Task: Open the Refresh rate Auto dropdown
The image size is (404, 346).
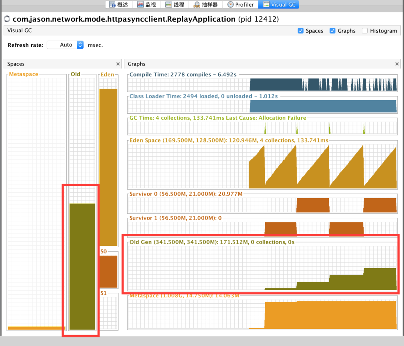Action: coord(80,45)
